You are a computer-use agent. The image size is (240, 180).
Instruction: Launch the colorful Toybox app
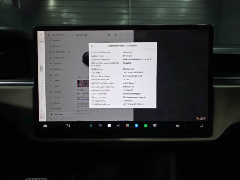127,126
